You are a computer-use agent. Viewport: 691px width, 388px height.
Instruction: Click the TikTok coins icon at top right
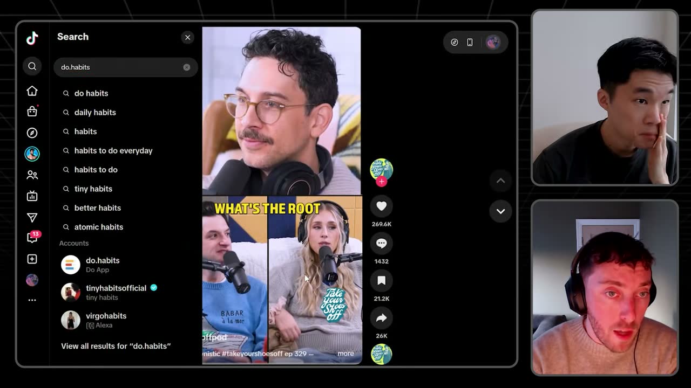coord(455,42)
